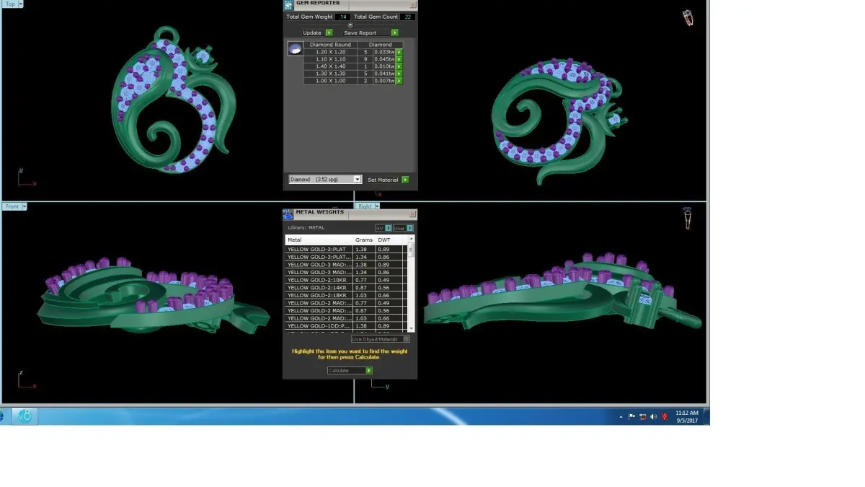Click the Update button label

tap(312, 32)
